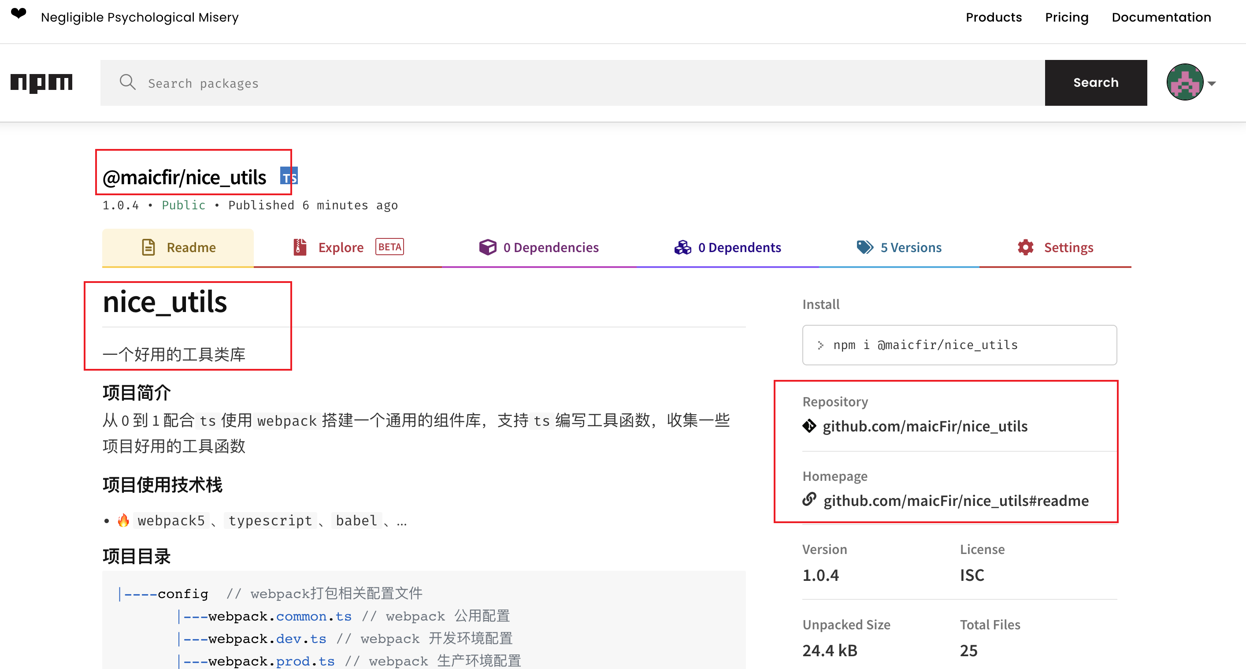Click 'Negligible Psychological Misery' tagline
The height and width of the screenshot is (669, 1246).
tap(140, 18)
